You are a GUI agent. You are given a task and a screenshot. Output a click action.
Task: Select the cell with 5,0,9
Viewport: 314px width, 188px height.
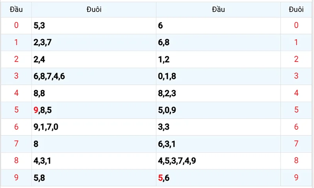click(x=167, y=110)
